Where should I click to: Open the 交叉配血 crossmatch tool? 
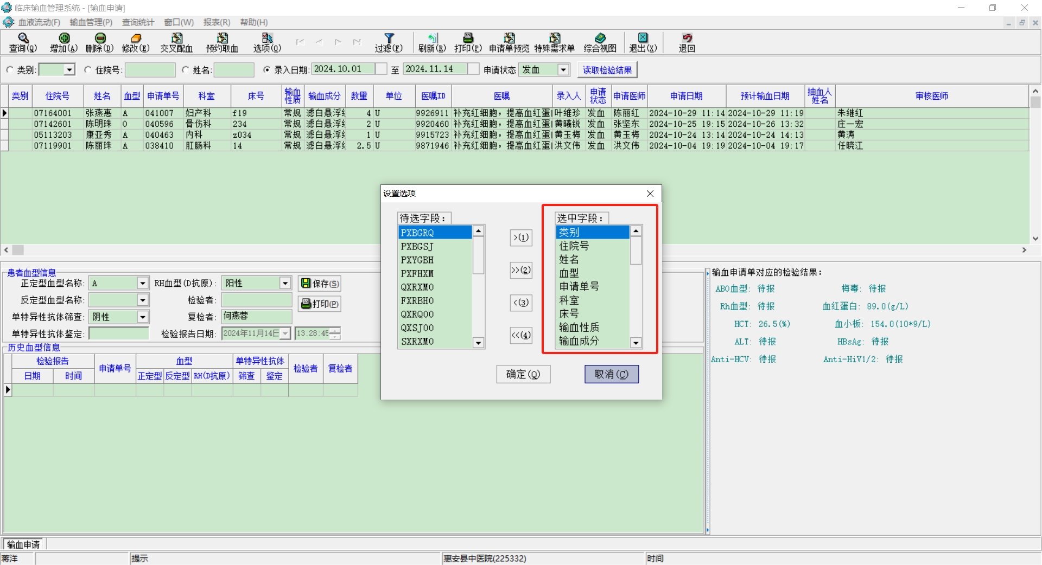176,42
